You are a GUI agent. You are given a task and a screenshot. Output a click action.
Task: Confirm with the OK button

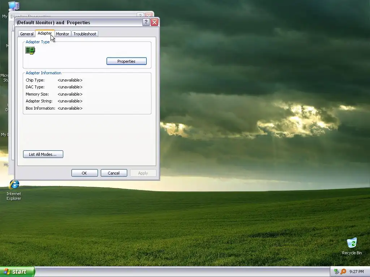(85, 173)
